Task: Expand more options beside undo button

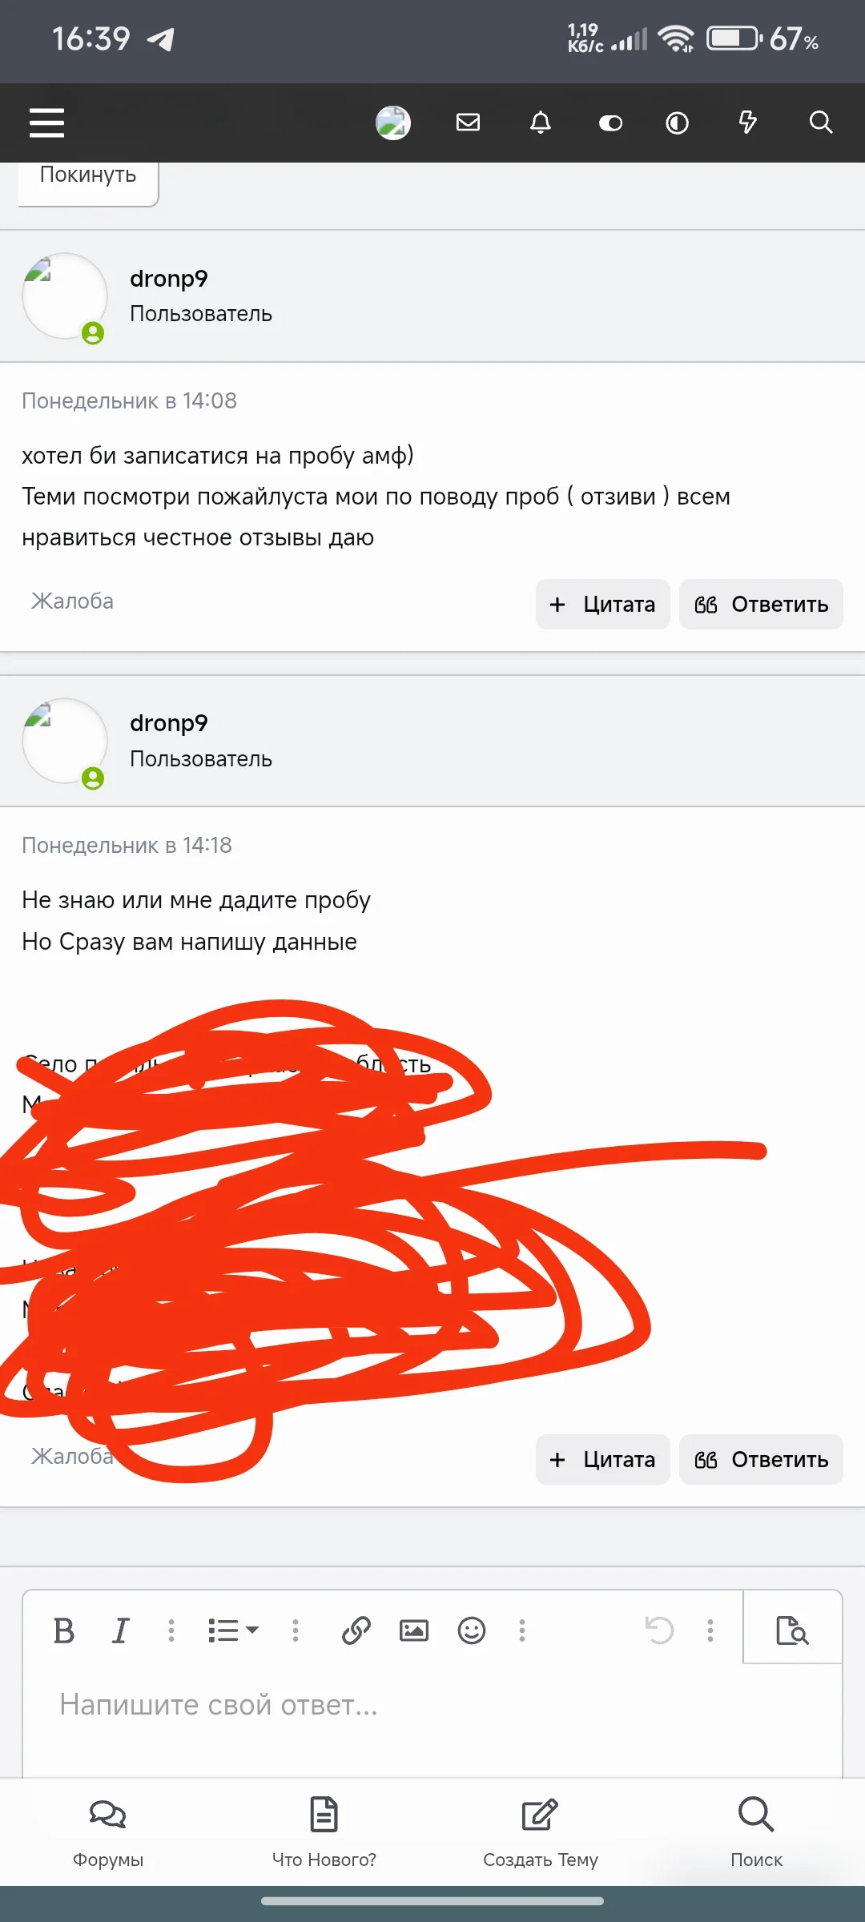Action: coord(710,1630)
